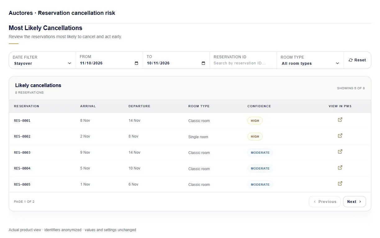This screenshot has width=380, height=238.
Task: Click the Page 1 of 2 indicator
Action: (x=24, y=201)
